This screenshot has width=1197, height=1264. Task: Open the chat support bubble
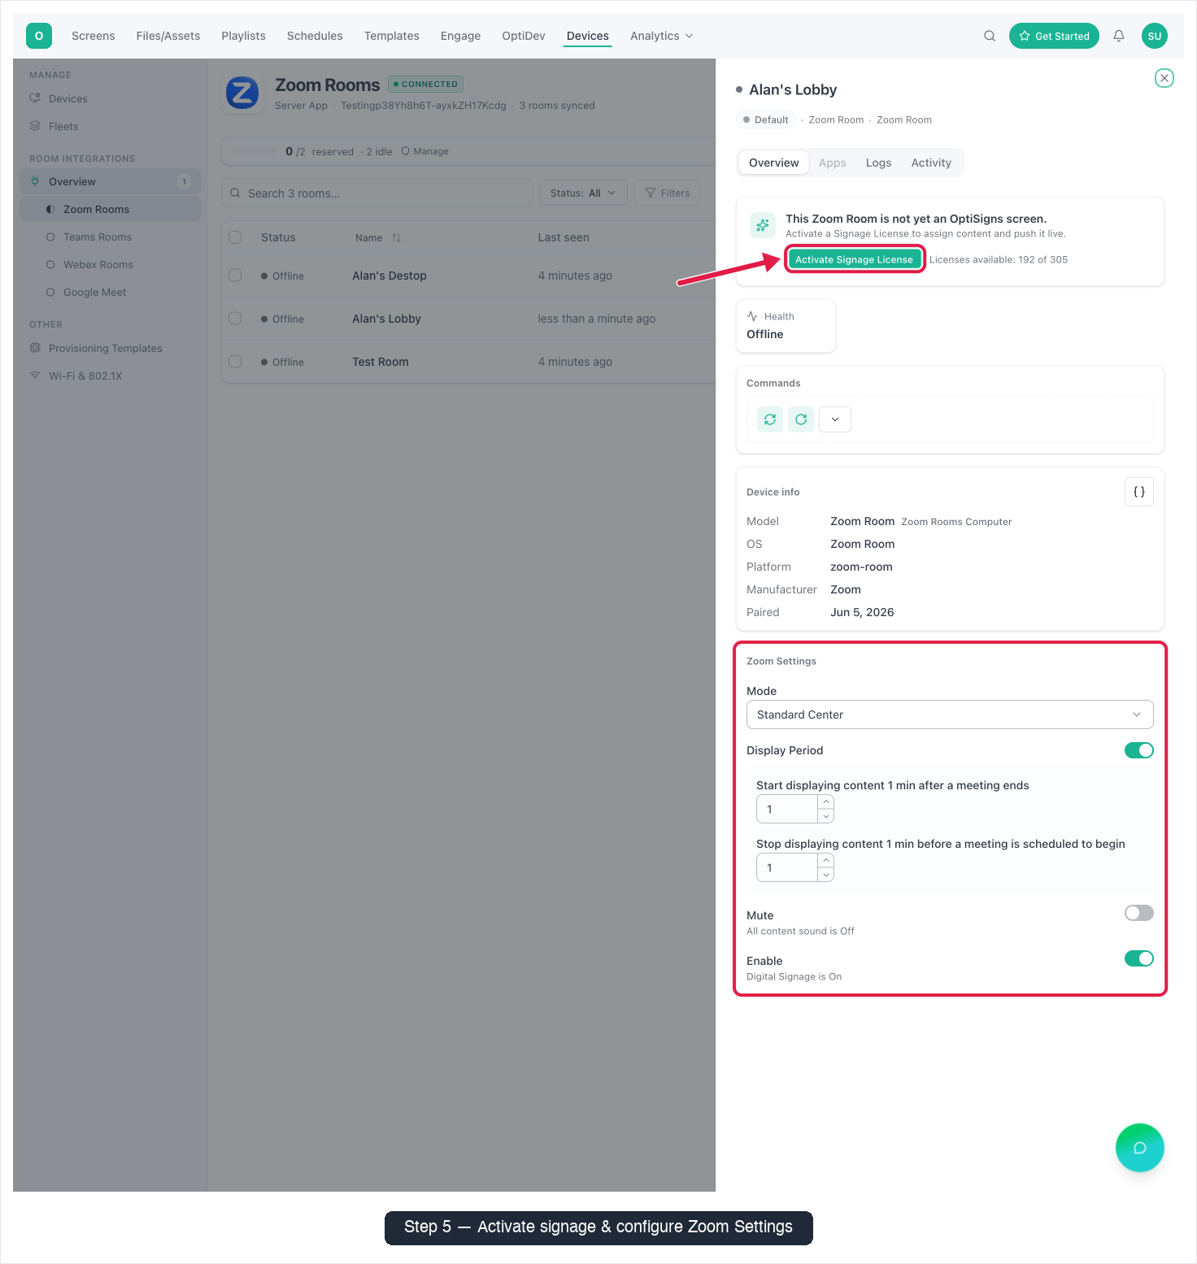(x=1140, y=1148)
